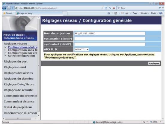Click the Nom du projecteur text field
166x125 pixels.
coord(110,33)
